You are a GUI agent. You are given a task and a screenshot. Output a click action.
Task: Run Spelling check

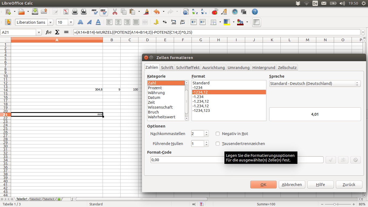click(x=95, y=12)
